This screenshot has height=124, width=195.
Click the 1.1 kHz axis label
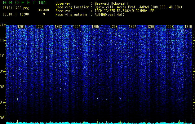[x=2, y=40]
